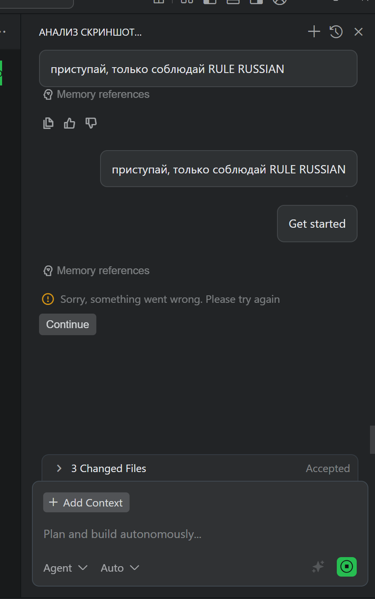The image size is (375, 599).
Task: Click the Get started message bubble
Action: tap(317, 224)
